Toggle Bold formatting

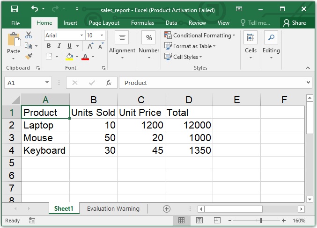pyautogui.click(x=49, y=46)
